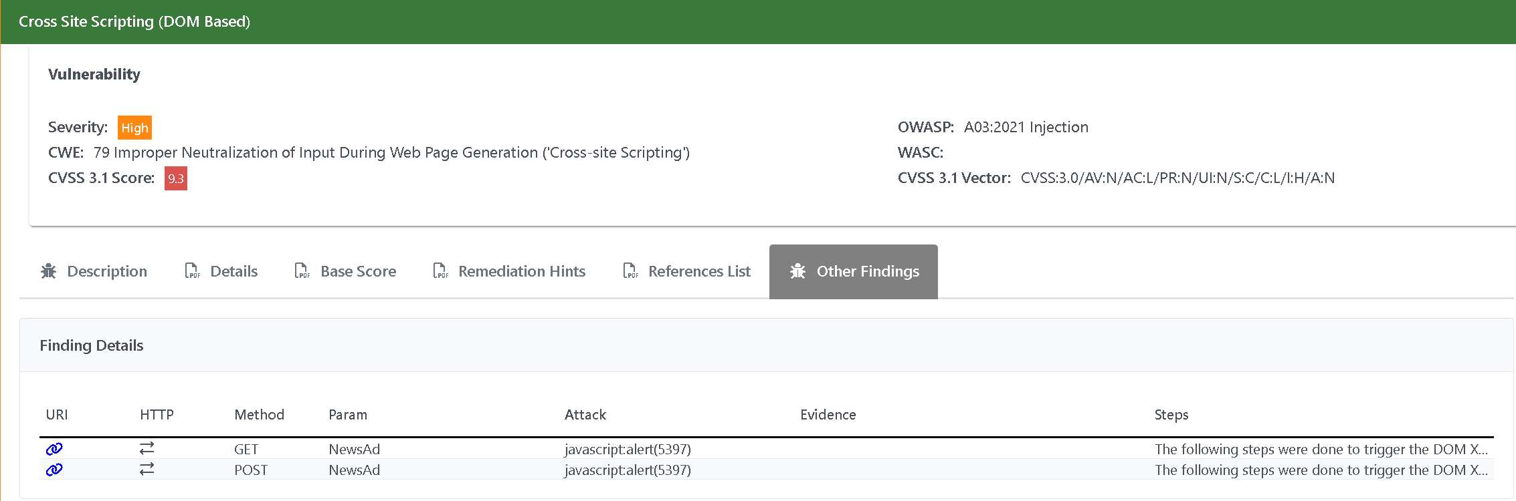Click the bug icon on Other Findings tab
Image resolution: width=1516 pixels, height=501 pixels.
(797, 271)
